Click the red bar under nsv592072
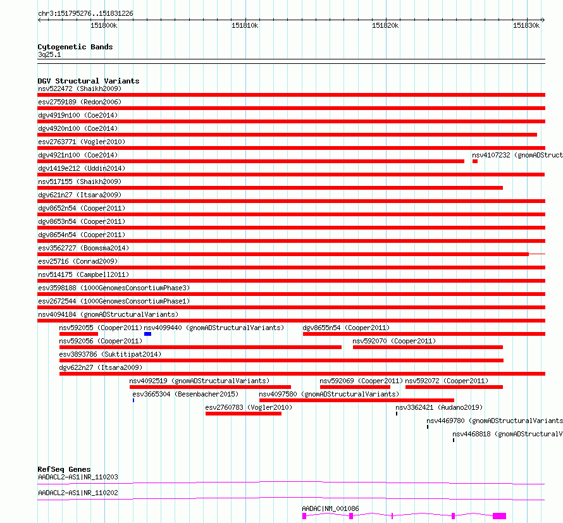This screenshot has height=523, width=563. [x=454, y=387]
